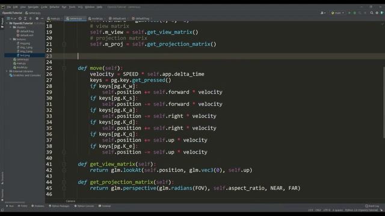This screenshot has width=385, height=216.
Task: Open the Python Packages tool window
Action: pyautogui.click(x=59, y=206)
